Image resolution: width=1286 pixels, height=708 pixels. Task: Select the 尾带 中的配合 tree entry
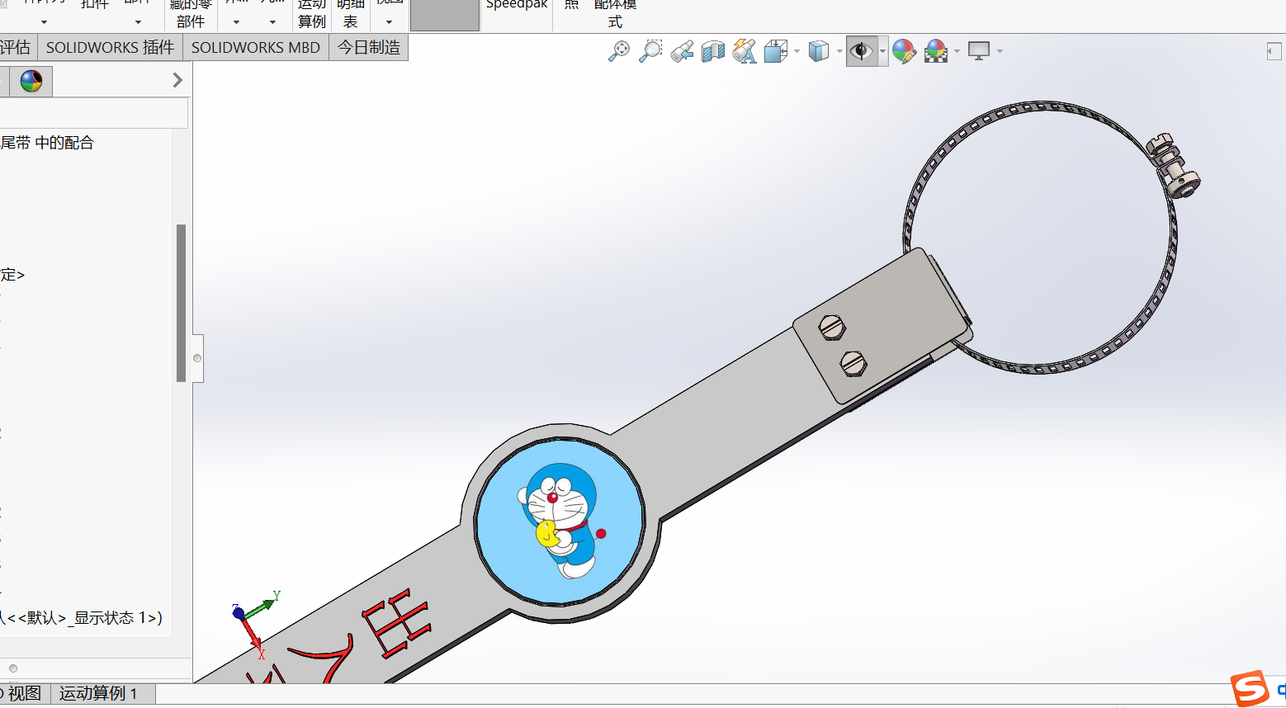pos(47,143)
